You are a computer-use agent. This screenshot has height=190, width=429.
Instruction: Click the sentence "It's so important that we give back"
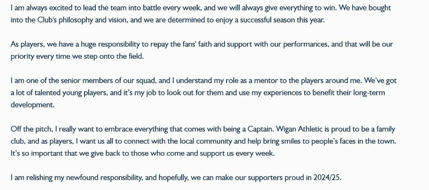142,153
